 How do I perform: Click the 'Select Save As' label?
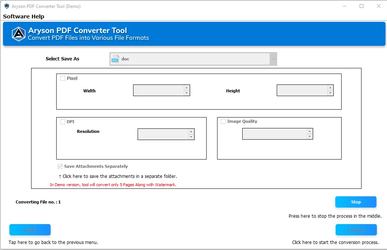click(63, 59)
